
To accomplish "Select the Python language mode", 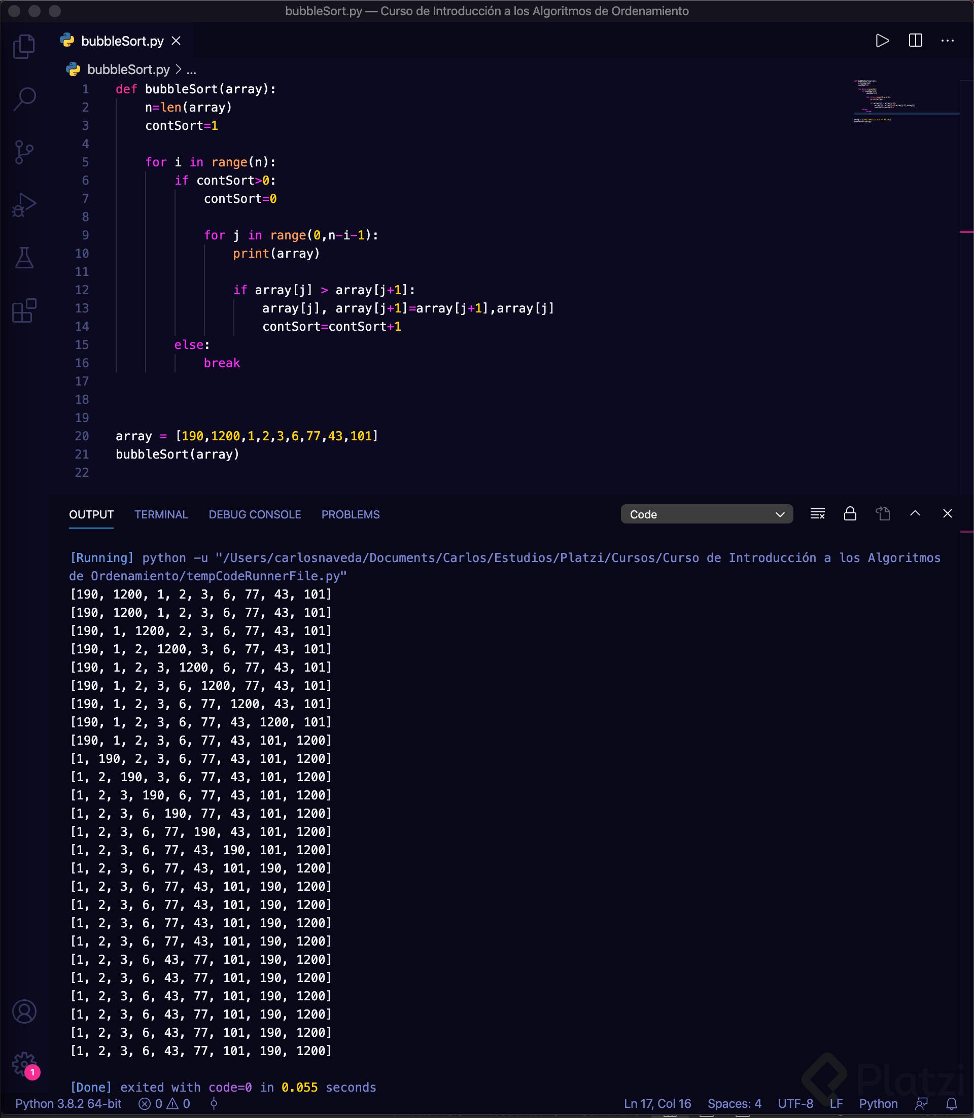I will point(878,1104).
